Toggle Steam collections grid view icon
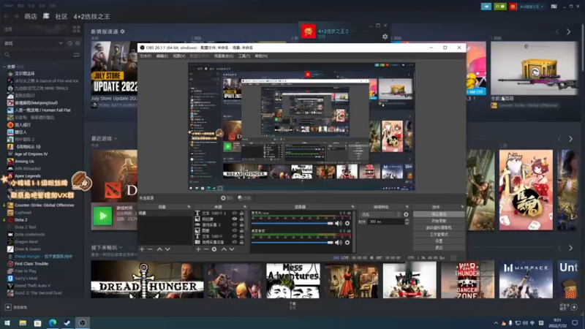 (77, 29)
